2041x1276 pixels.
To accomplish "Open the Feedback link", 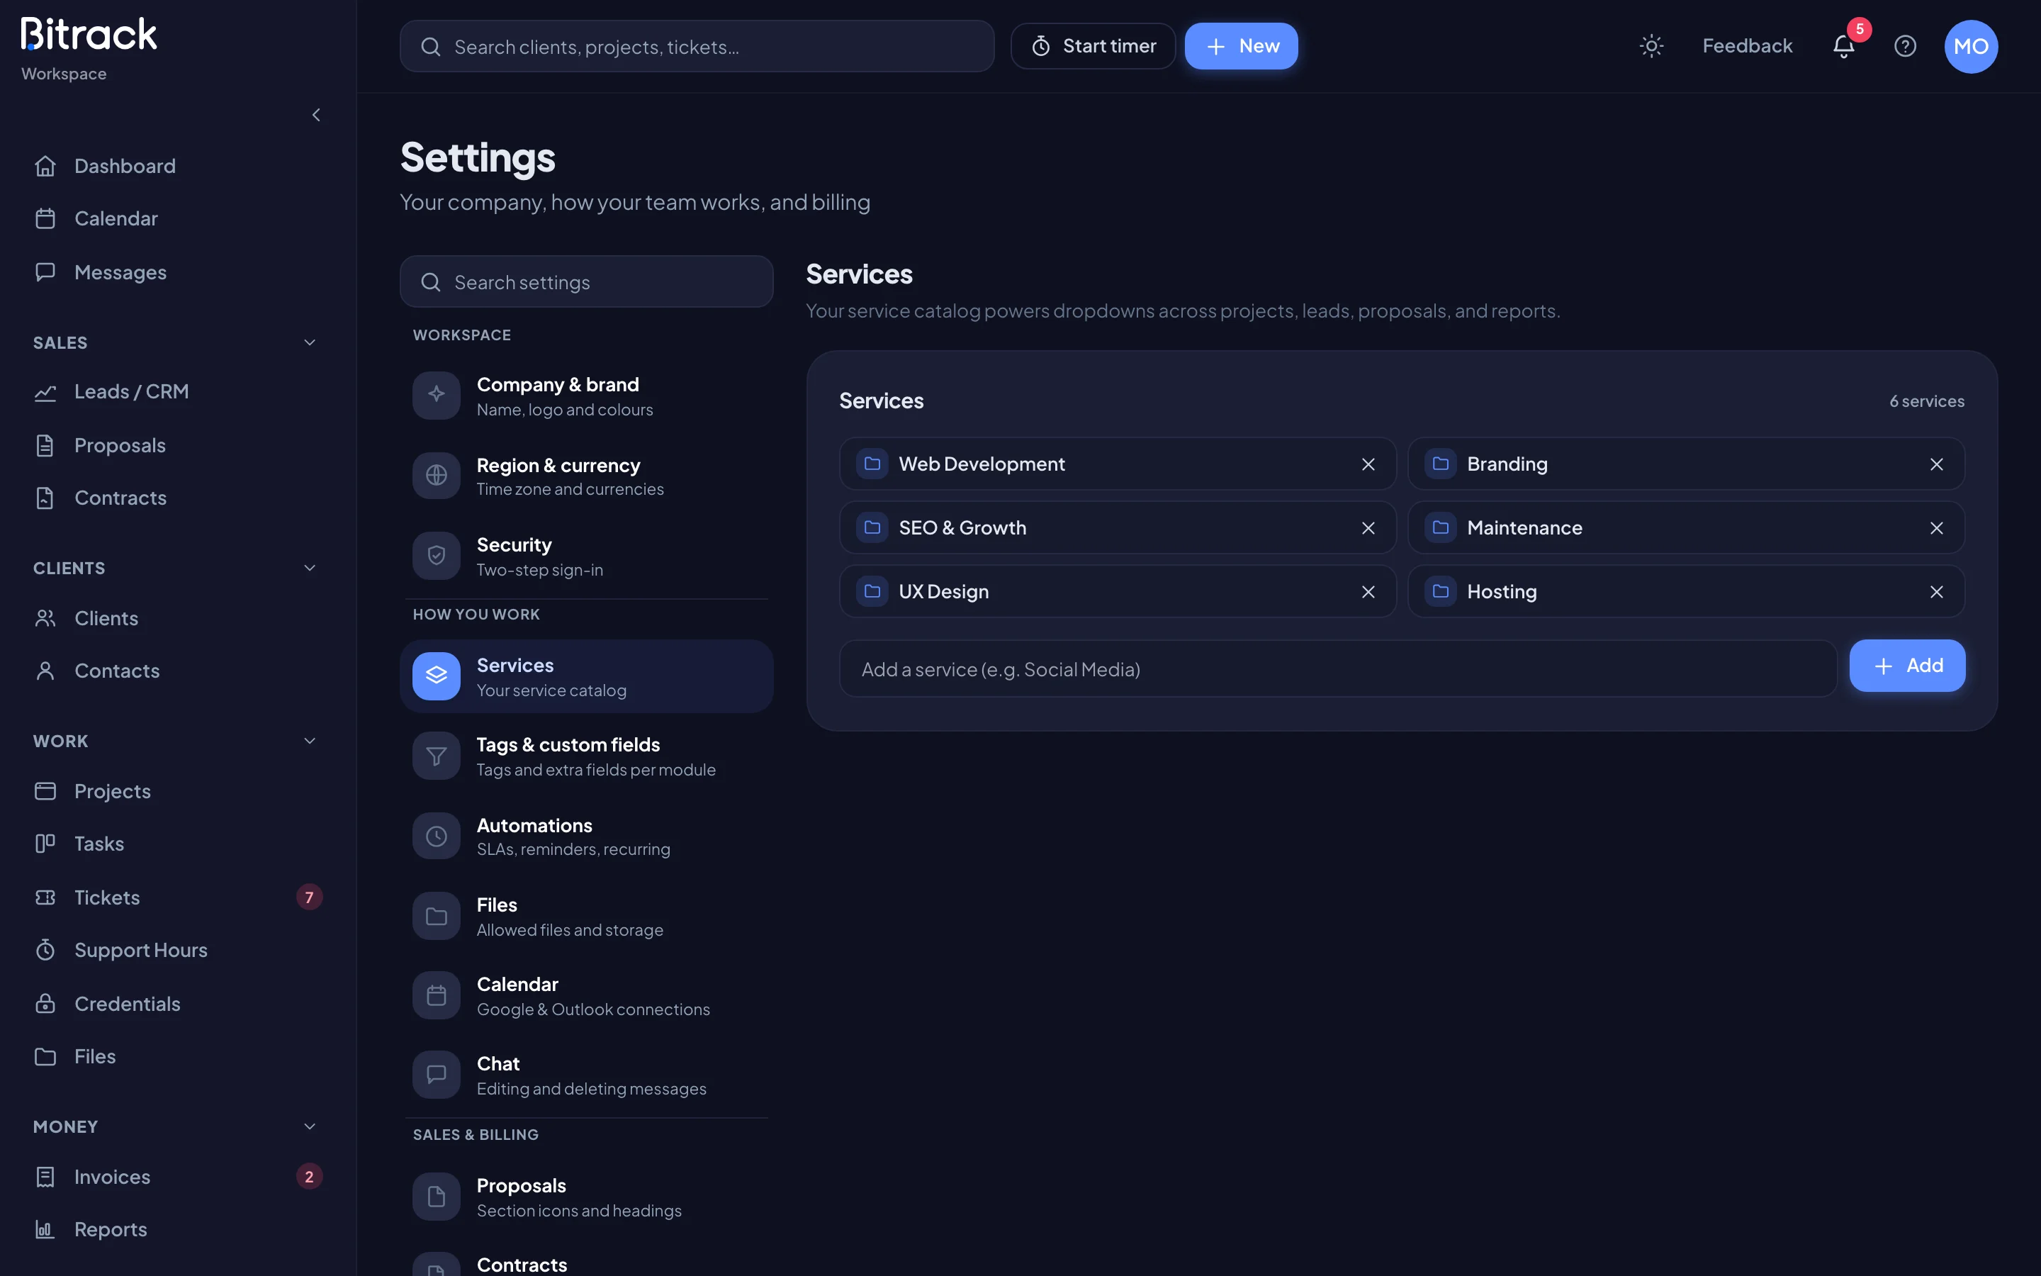I will 1747,46.
